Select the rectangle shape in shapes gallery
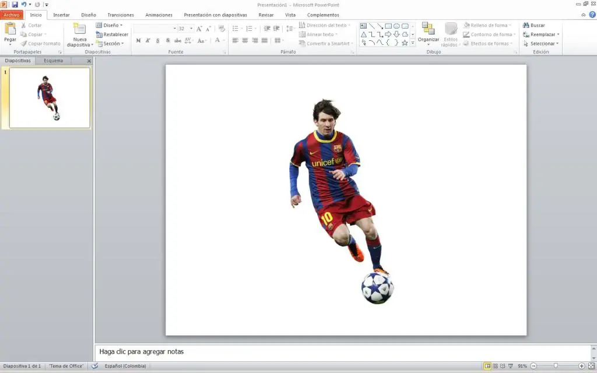597x373 pixels. (388, 26)
